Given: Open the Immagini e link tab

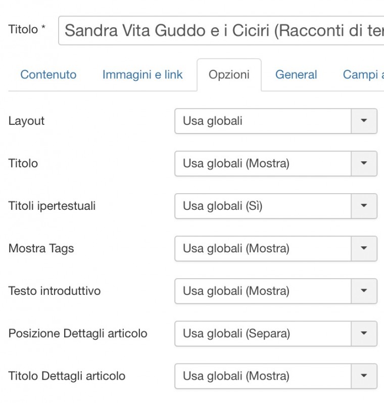Looking at the screenshot, I should [142, 75].
